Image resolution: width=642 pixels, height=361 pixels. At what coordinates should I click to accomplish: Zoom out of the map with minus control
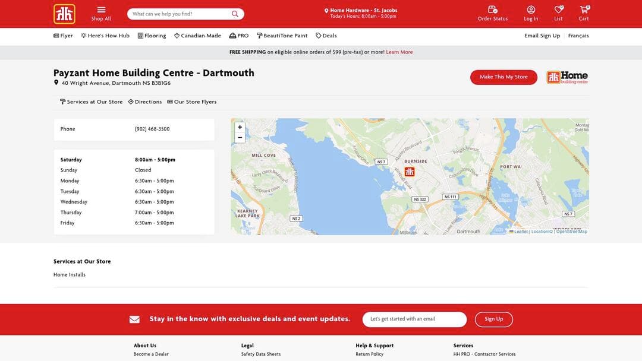pyautogui.click(x=240, y=137)
